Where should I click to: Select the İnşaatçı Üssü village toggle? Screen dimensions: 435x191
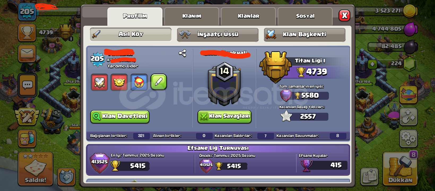218,34
